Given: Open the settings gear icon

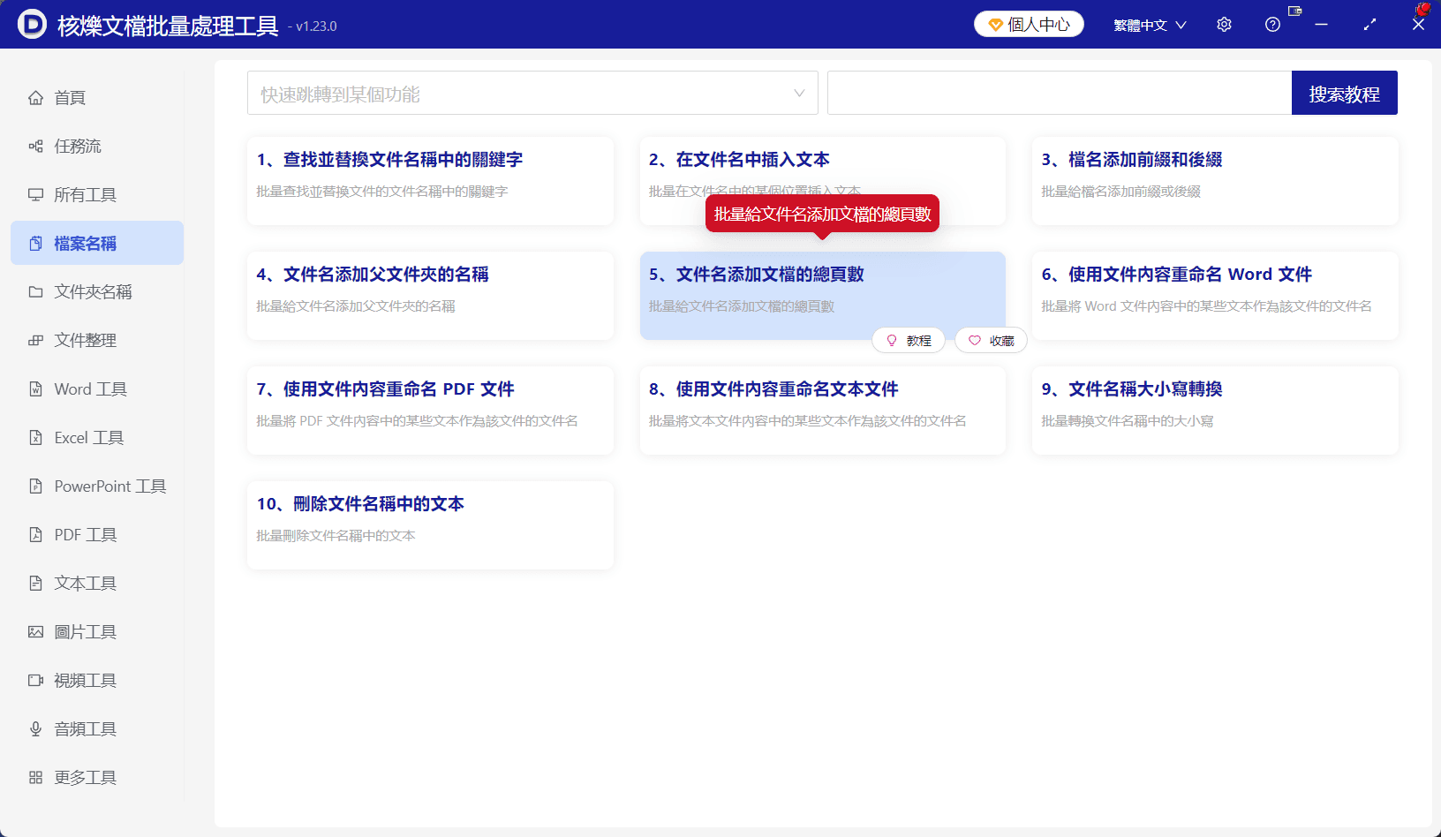Looking at the screenshot, I should click(1224, 25).
